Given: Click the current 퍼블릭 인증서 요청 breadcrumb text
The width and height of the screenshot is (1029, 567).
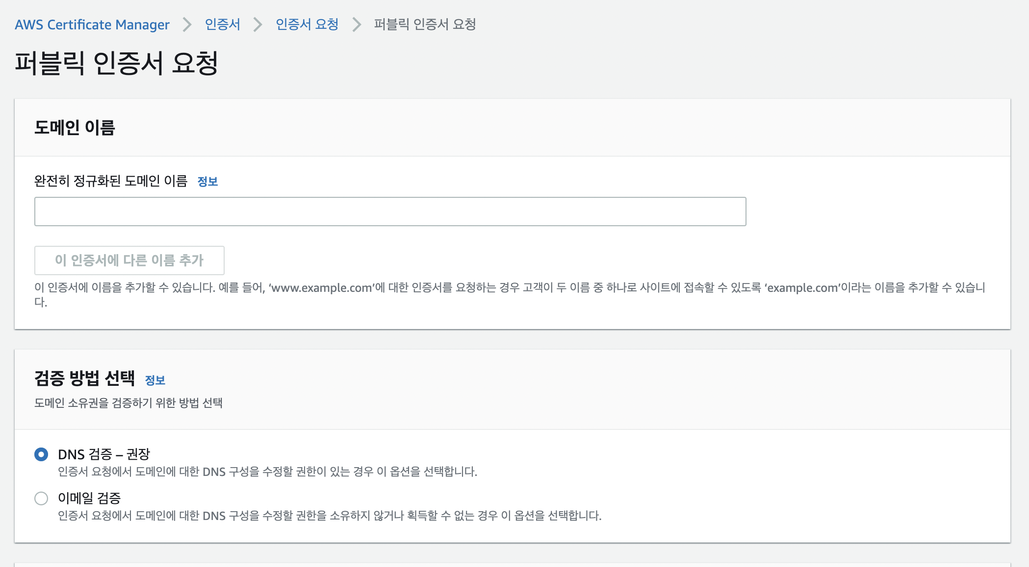Looking at the screenshot, I should [425, 24].
